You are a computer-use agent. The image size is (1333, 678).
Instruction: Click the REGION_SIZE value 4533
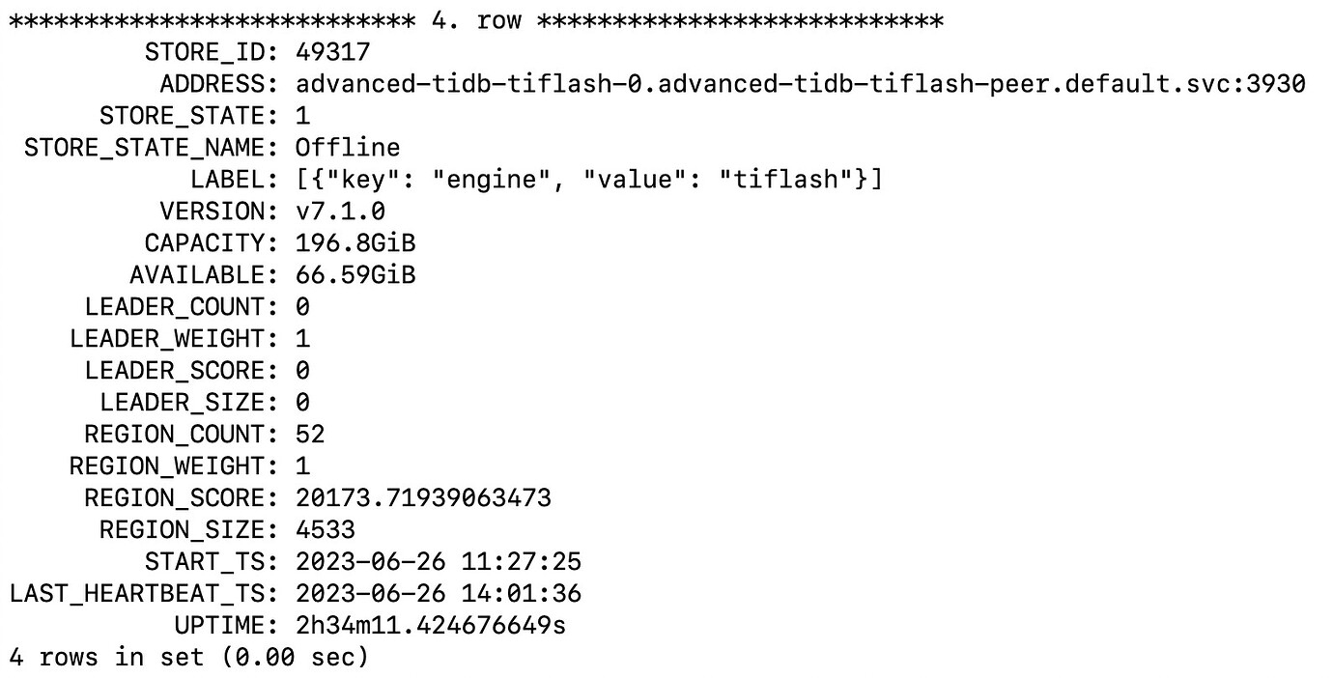(x=326, y=529)
